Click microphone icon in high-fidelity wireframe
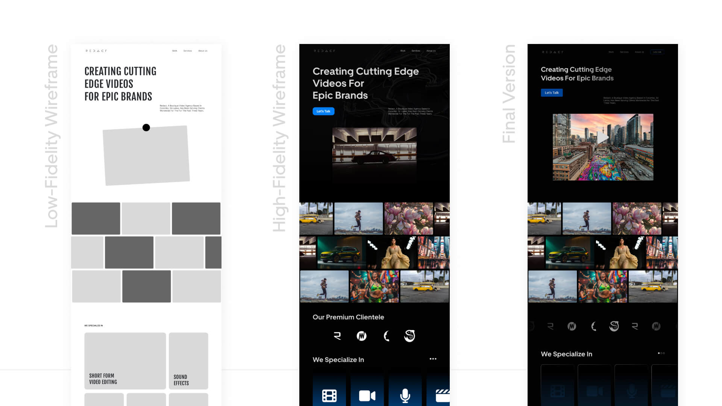 point(405,395)
